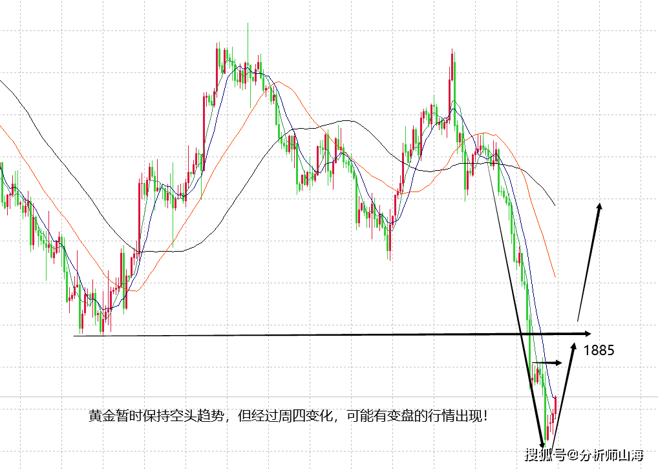This screenshot has height=469, width=658.
Task: Select the right end of the orange moving average
Action: pyautogui.click(x=555, y=278)
